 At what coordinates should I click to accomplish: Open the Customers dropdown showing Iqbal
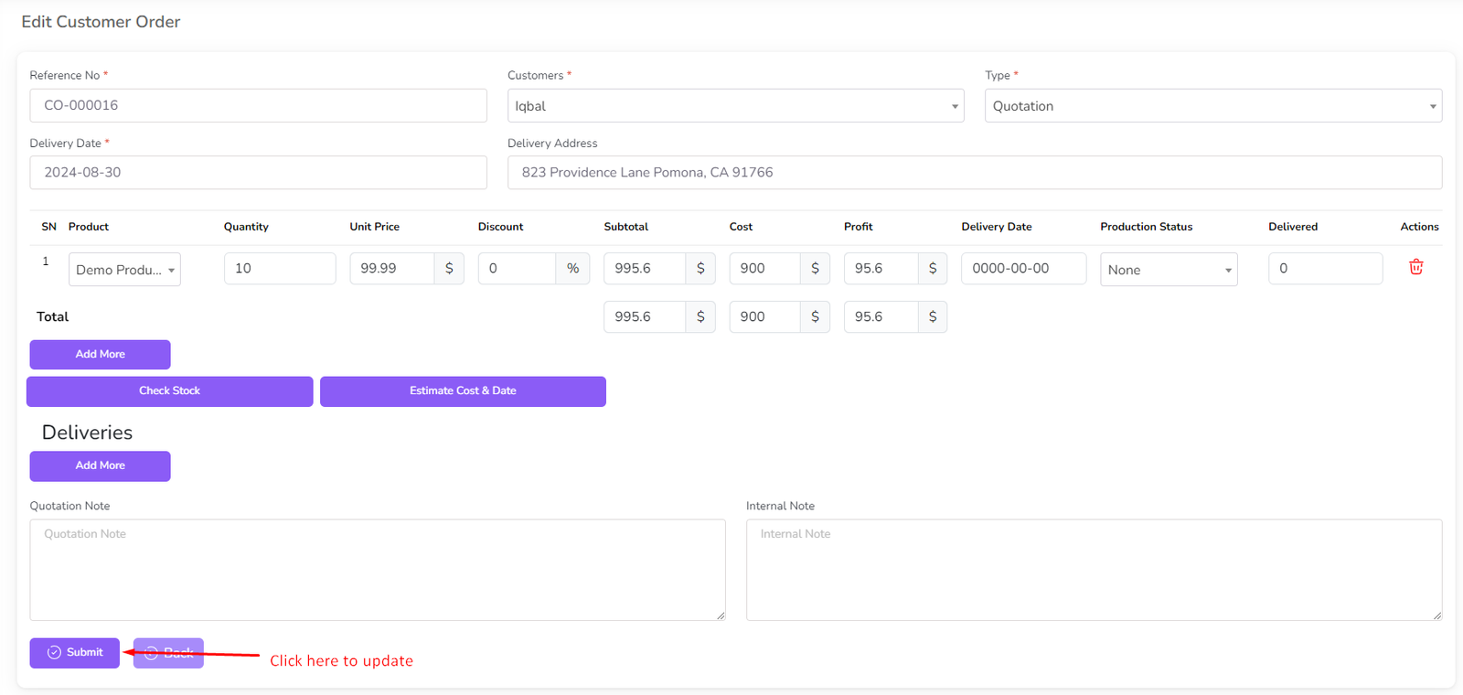(735, 106)
